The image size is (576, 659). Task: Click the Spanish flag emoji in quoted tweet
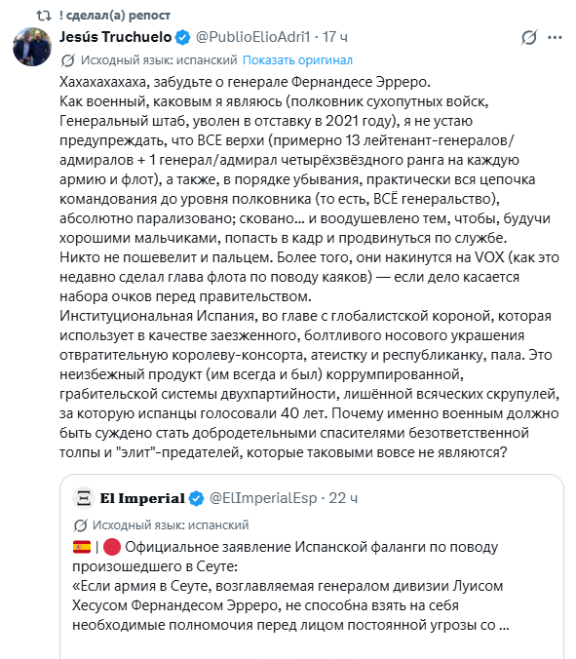[x=82, y=547]
